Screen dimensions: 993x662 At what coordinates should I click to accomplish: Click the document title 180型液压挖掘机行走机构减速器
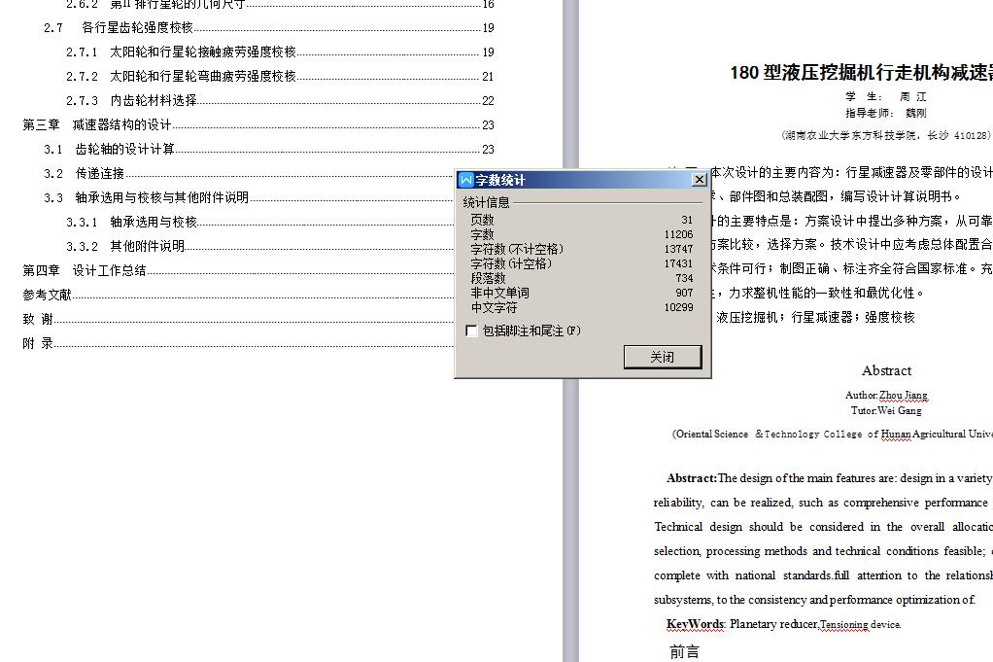pos(861,73)
